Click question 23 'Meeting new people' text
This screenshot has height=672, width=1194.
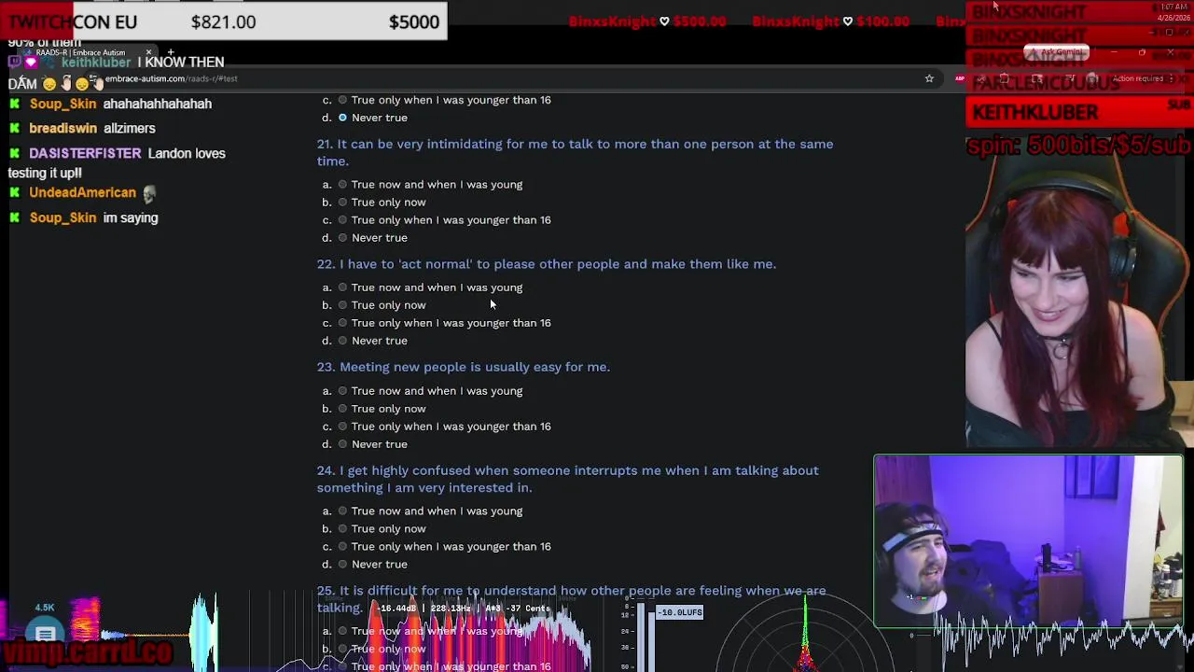coord(463,367)
